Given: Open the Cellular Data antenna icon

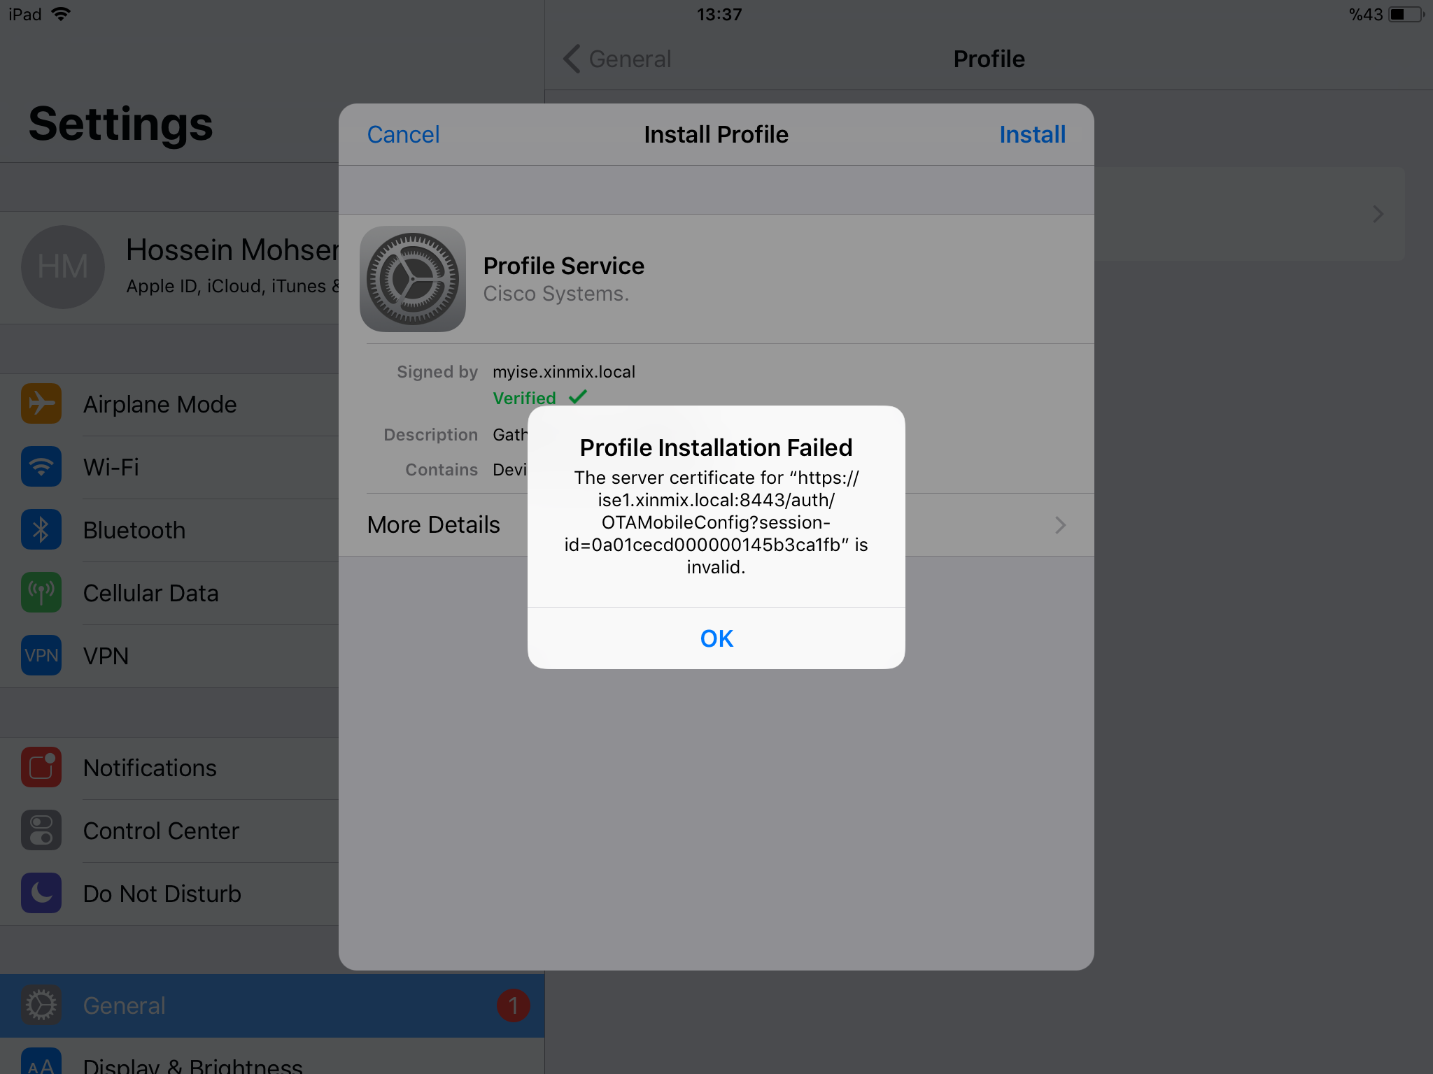Looking at the screenshot, I should [41, 592].
